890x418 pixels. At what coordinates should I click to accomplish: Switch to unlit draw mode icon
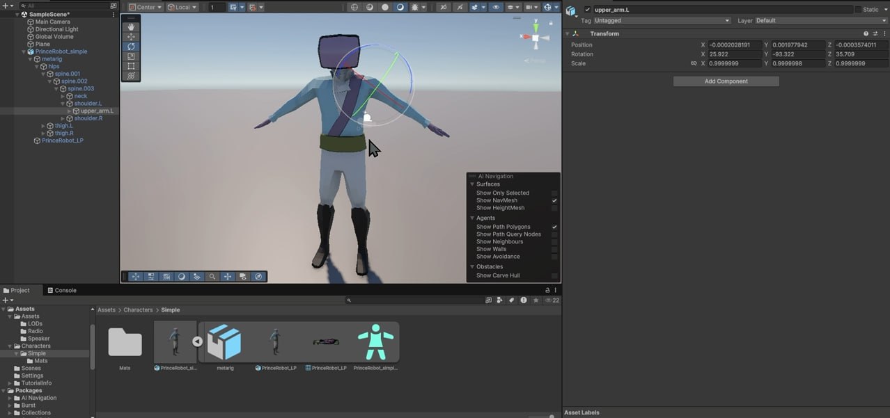[385, 7]
